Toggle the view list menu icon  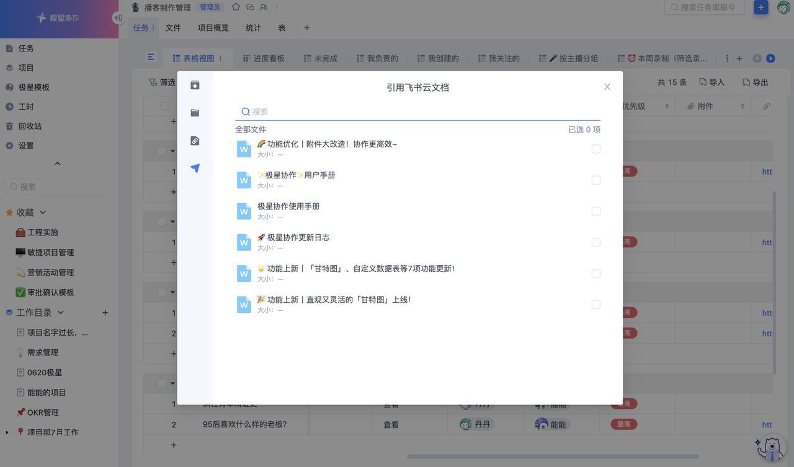[151, 57]
